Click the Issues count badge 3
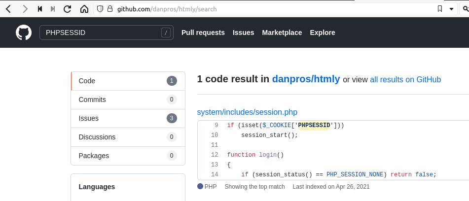This screenshot has width=469, height=201. (172, 118)
